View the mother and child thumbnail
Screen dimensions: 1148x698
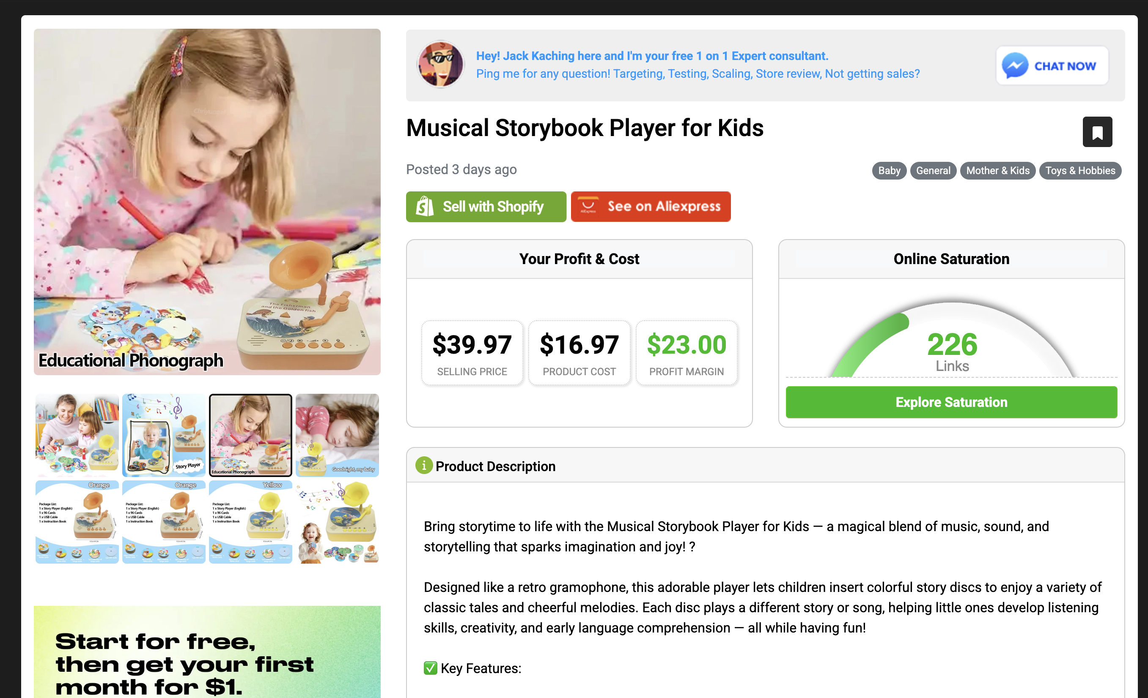pos(77,435)
